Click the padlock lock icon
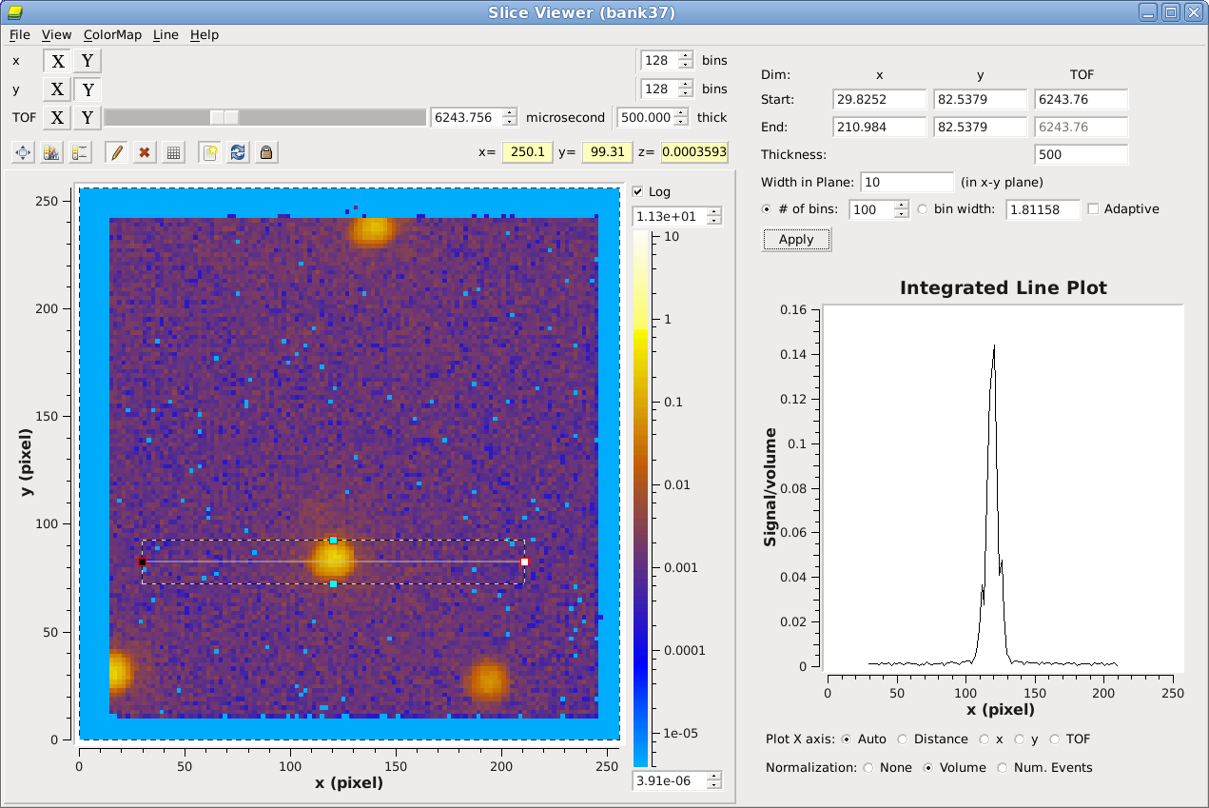 [266, 152]
